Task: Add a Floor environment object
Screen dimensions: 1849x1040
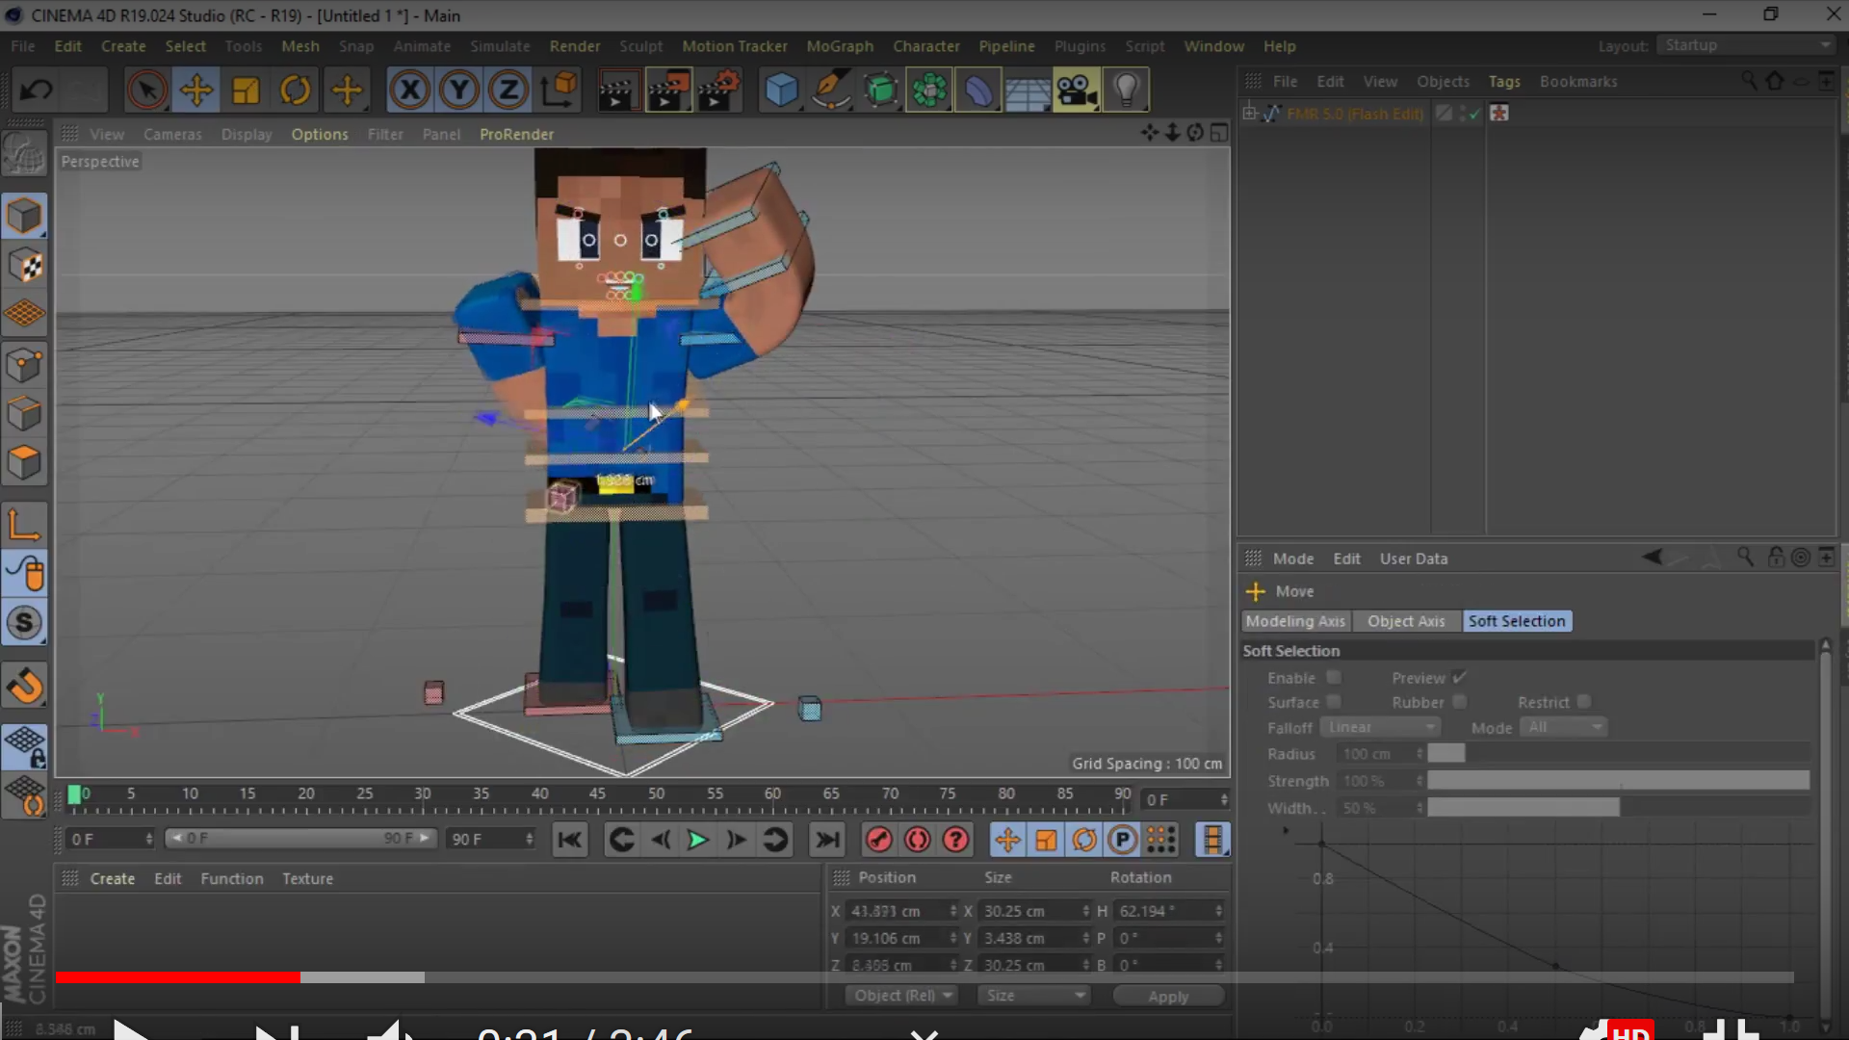Action: pos(1028,91)
